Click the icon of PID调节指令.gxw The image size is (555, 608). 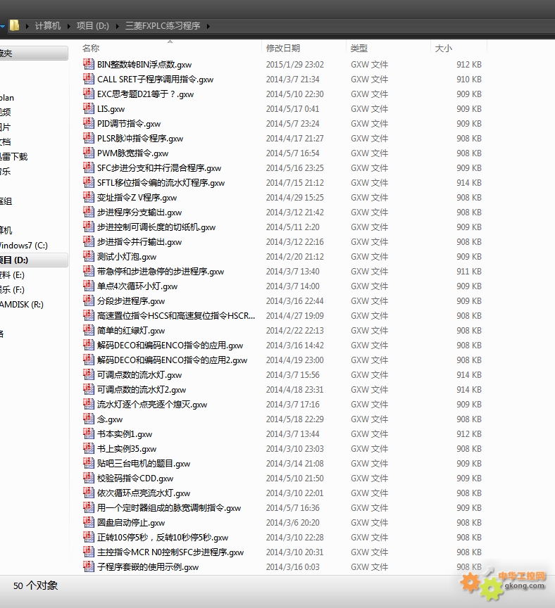pyautogui.click(x=89, y=123)
